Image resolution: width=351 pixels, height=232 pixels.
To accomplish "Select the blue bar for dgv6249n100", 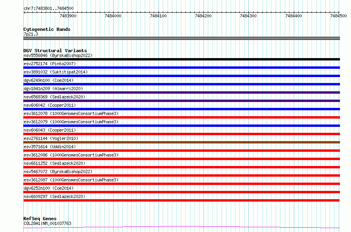I will point(181,84).
